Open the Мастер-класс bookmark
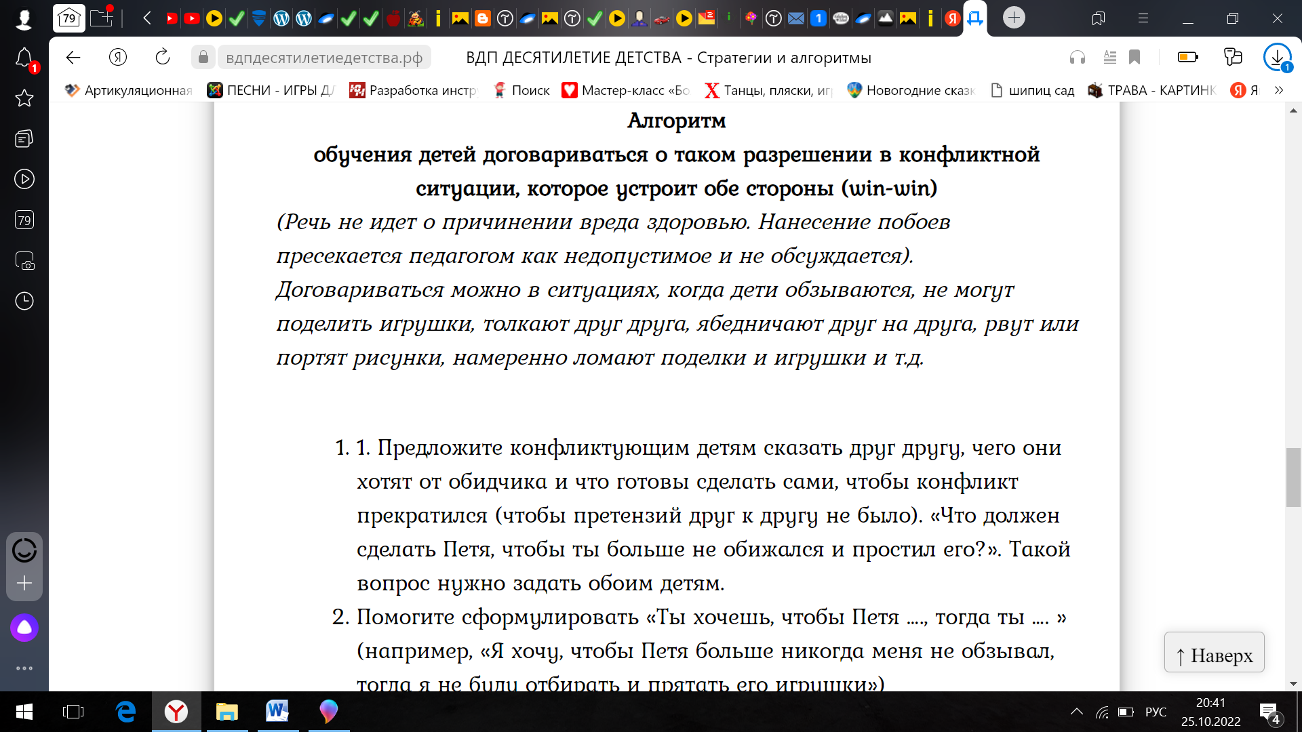This screenshot has width=1302, height=732. coord(626,90)
